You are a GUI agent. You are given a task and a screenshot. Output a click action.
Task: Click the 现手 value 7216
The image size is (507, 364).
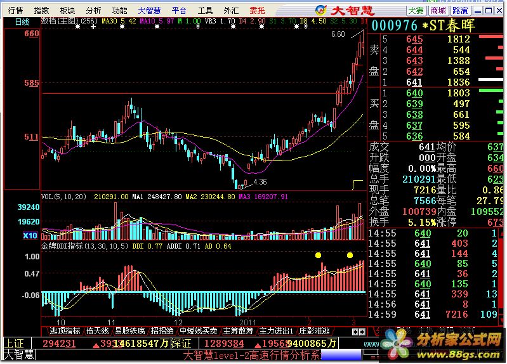tap(425, 190)
